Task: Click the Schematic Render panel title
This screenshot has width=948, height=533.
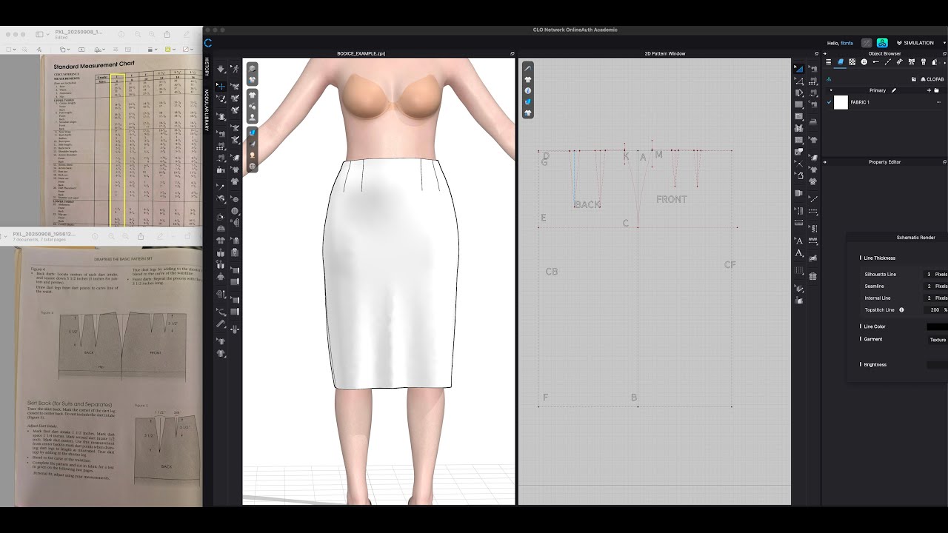Action: click(915, 238)
